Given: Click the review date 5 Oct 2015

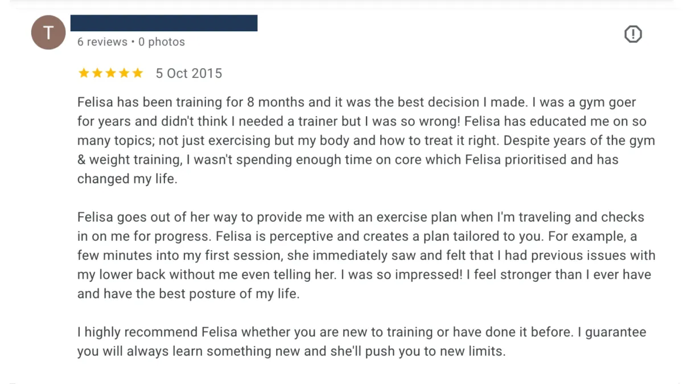Looking at the screenshot, I should tap(189, 73).
